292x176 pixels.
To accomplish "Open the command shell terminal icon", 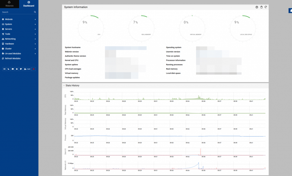I will coord(13,69).
